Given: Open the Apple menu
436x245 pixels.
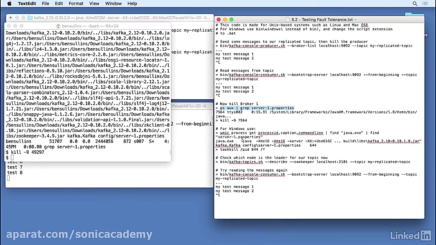Looking at the screenshot, I should pyautogui.click(x=10, y=3).
